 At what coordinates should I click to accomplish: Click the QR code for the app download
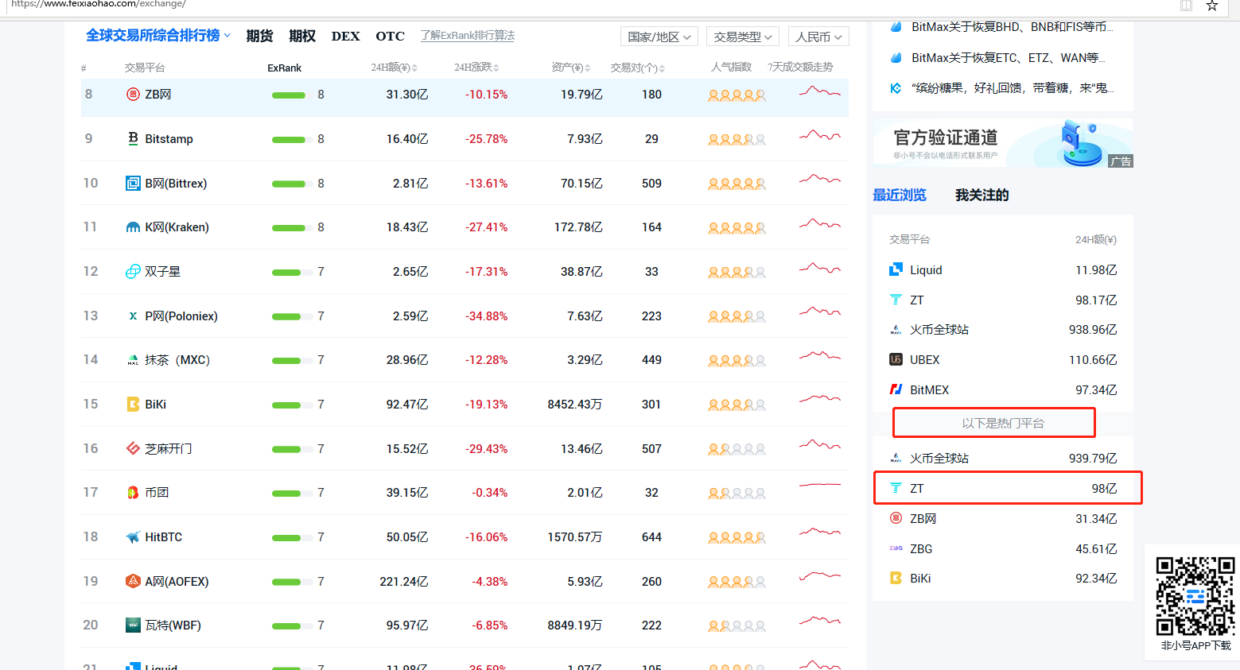tap(1195, 595)
